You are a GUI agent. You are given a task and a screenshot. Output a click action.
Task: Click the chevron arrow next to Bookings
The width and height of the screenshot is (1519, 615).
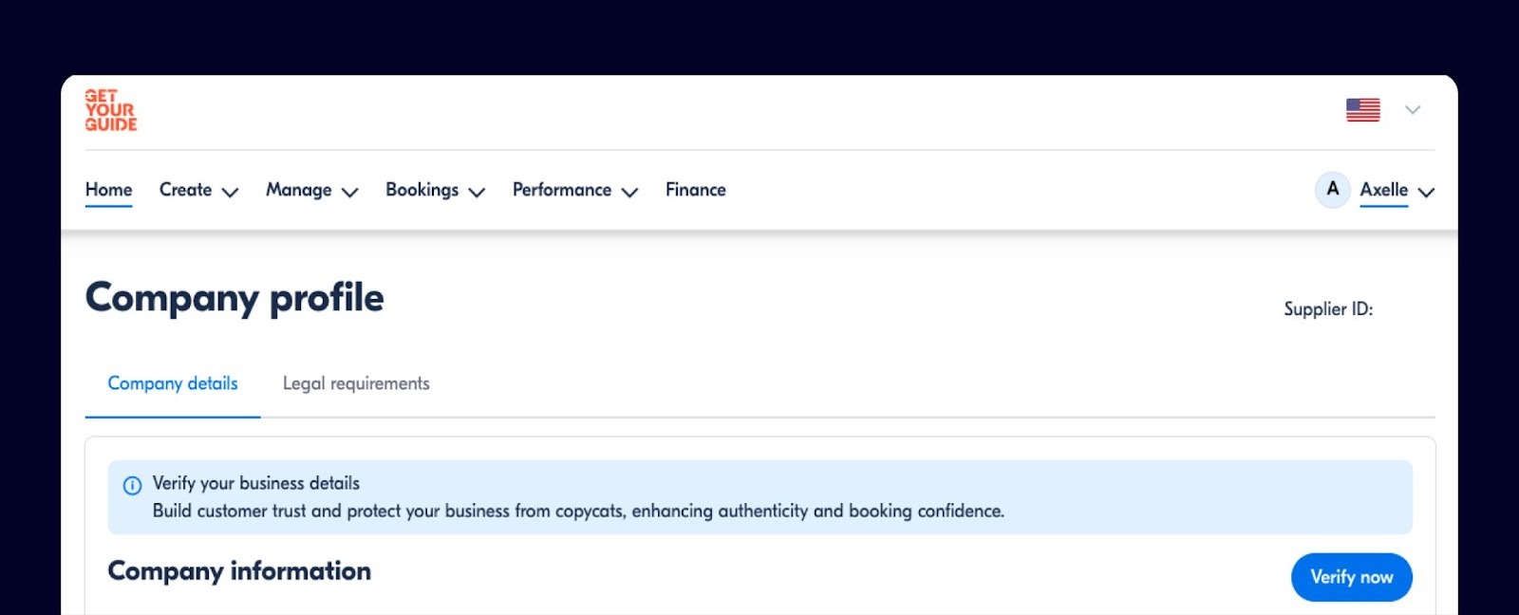point(477,192)
